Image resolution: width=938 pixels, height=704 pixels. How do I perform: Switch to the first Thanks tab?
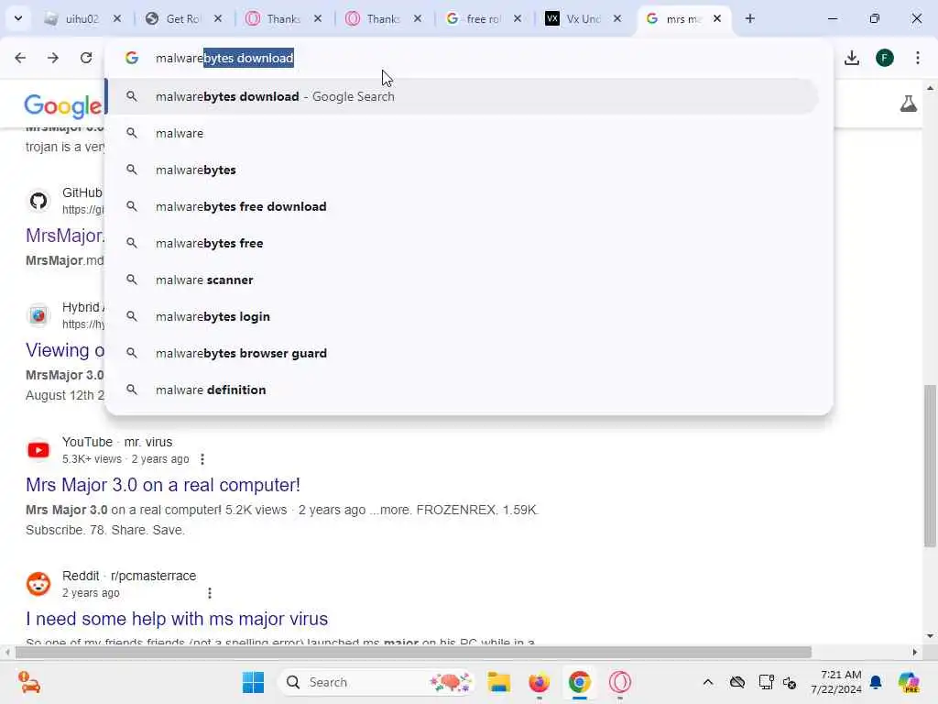click(x=282, y=19)
